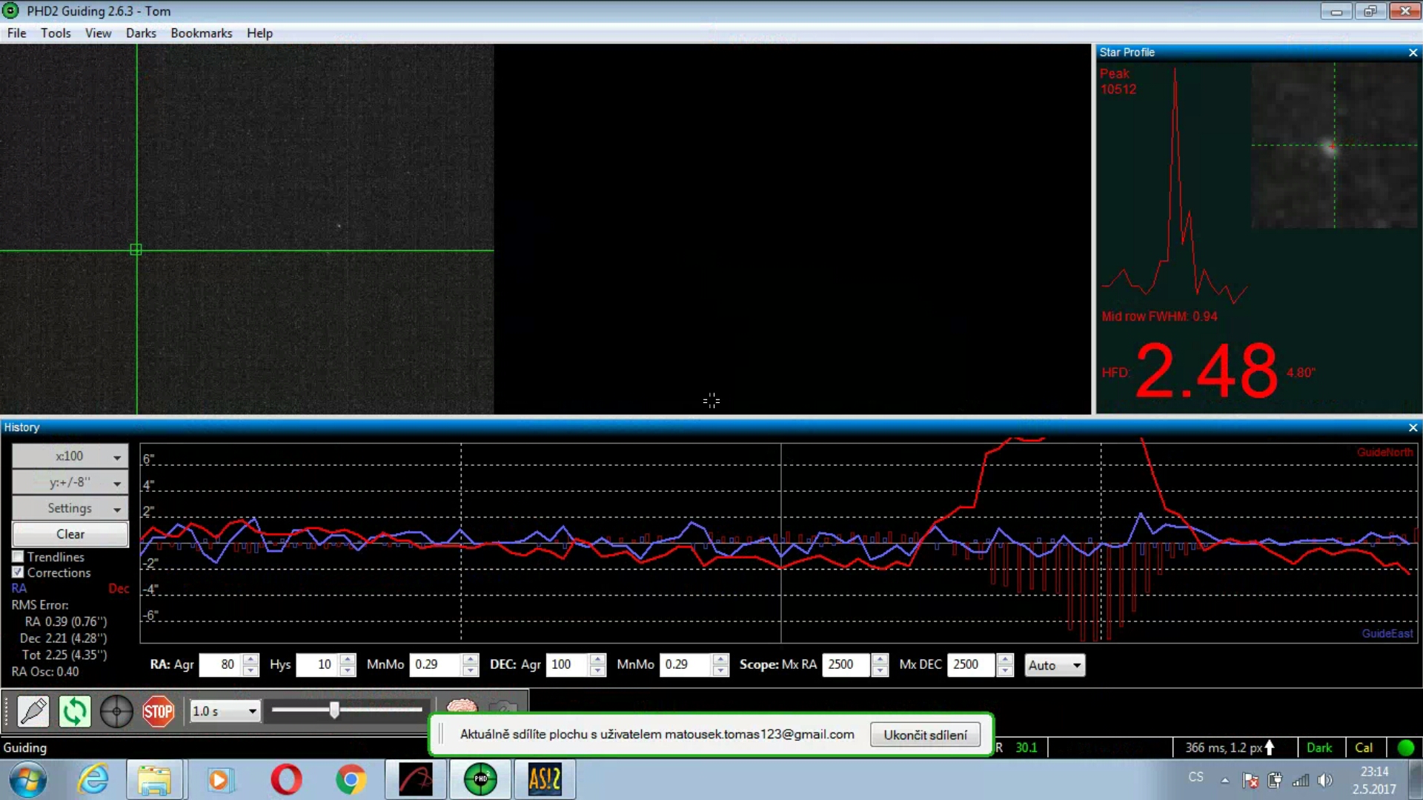Open the Tools menu
This screenshot has width=1423, height=800.
(56, 33)
